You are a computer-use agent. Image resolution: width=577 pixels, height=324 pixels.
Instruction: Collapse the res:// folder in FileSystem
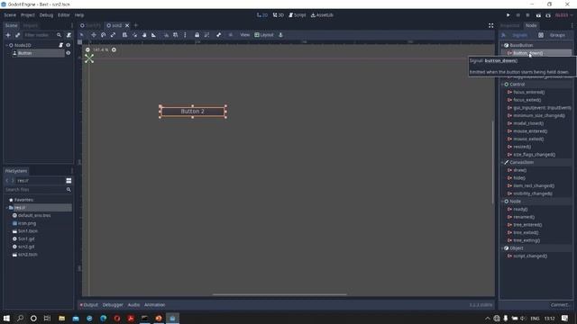6,208
